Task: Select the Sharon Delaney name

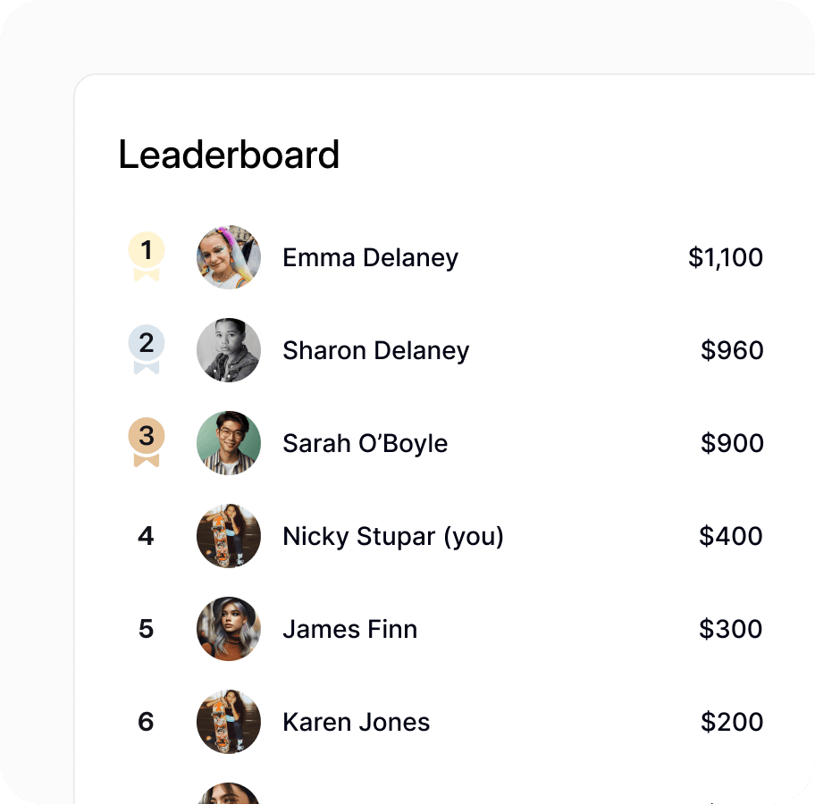Action: tap(375, 351)
